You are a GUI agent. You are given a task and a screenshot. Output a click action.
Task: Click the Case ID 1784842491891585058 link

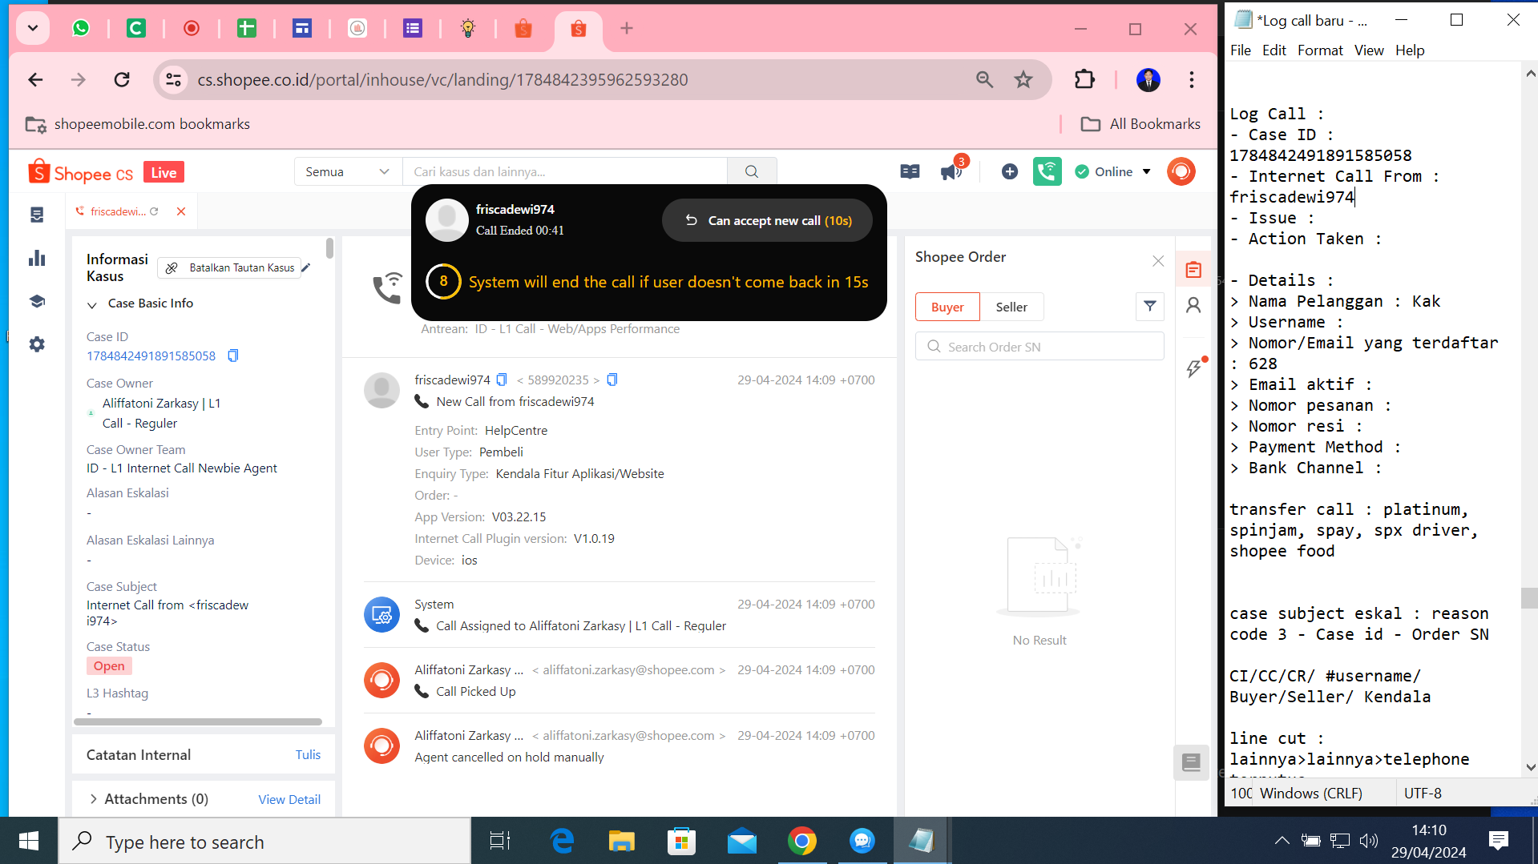pos(151,356)
